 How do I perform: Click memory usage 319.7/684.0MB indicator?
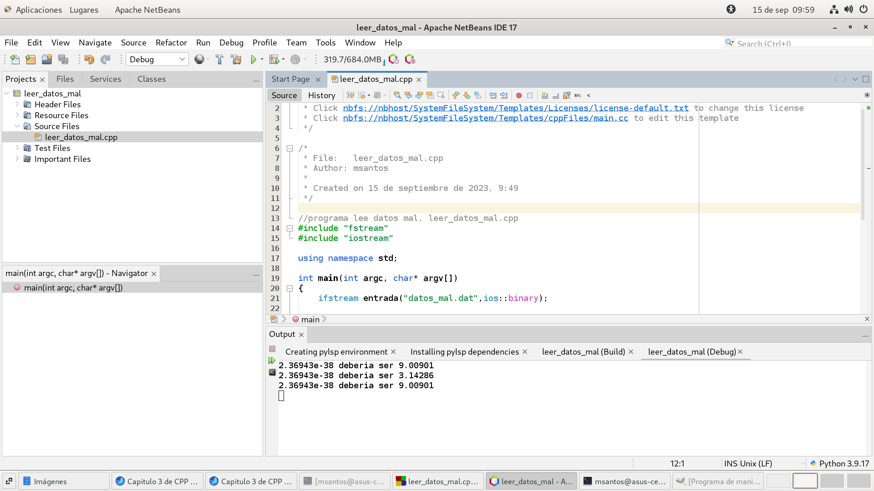[x=352, y=60]
